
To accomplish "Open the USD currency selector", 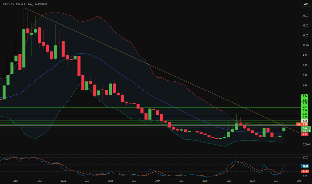I will (x=306, y=4).
